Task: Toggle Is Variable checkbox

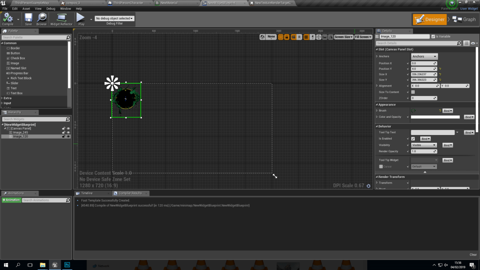Action: tap(433, 36)
